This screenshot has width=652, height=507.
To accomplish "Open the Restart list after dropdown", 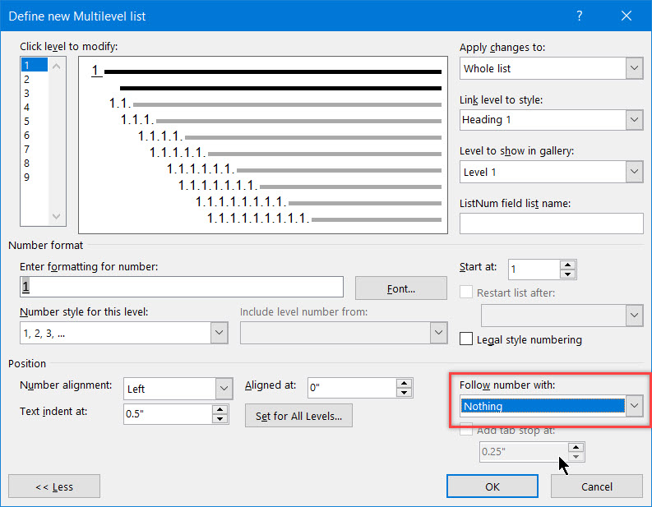I will coord(634,316).
